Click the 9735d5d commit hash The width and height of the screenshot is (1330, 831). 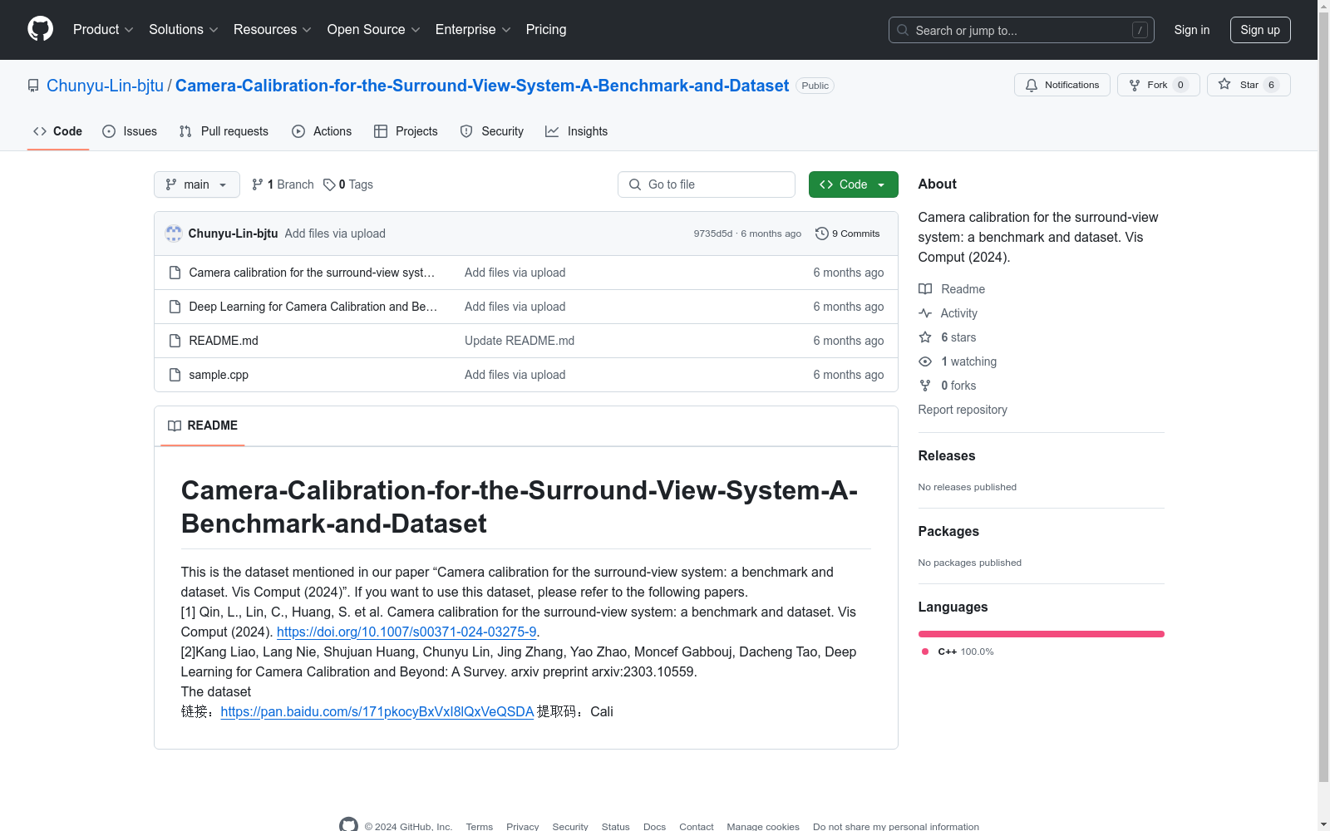(713, 234)
